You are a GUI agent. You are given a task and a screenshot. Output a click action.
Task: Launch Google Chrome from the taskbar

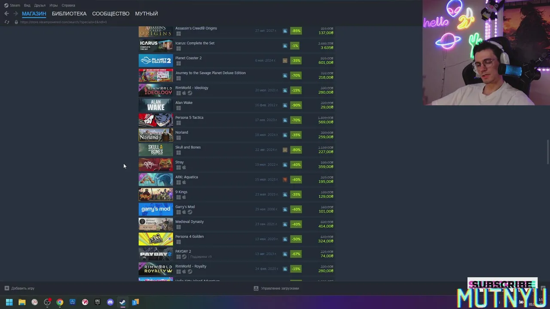[60, 302]
